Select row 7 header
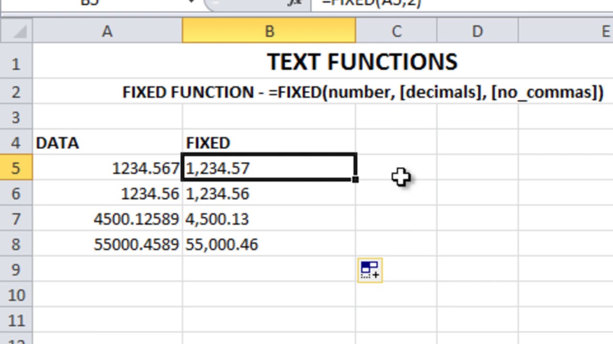Viewport: 613px width, 344px height. 16,218
